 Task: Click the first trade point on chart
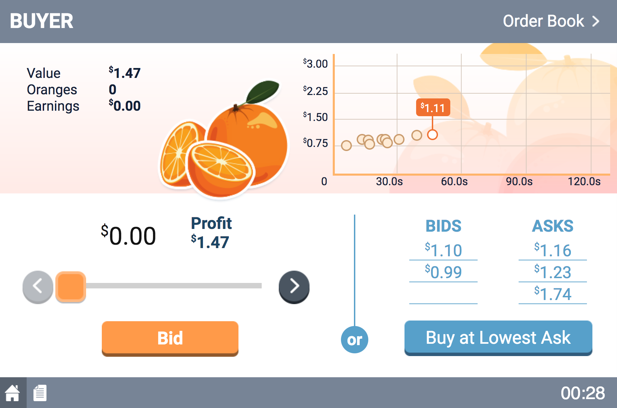click(346, 146)
